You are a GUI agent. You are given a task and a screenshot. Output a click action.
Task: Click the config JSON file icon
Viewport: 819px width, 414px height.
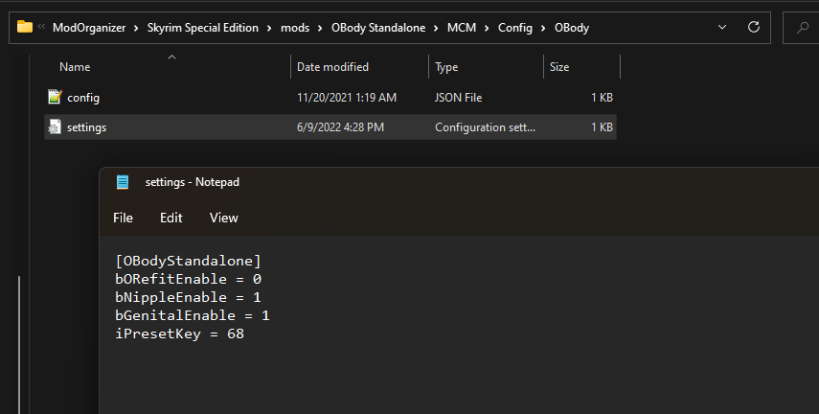pos(55,97)
